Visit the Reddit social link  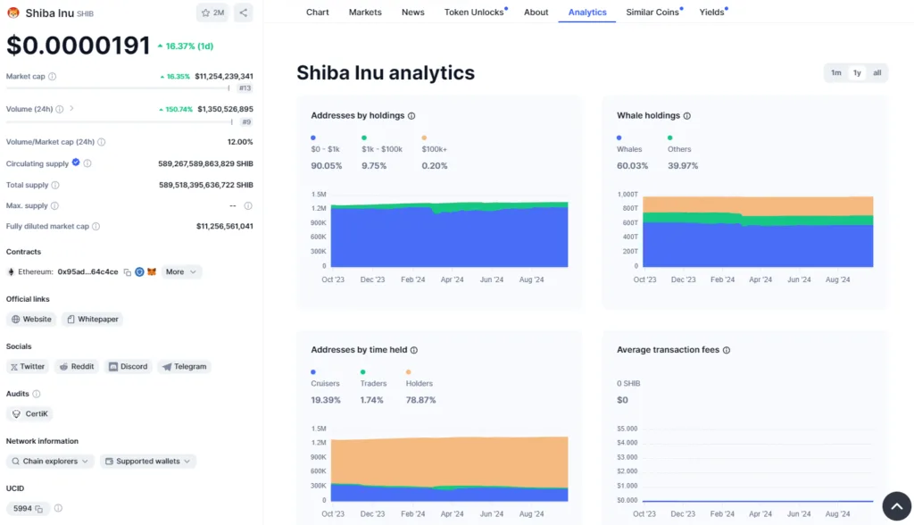click(x=77, y=366)
